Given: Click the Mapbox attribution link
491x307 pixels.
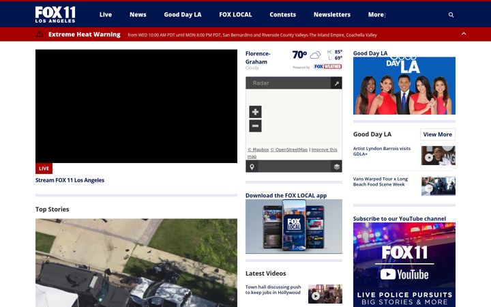Looking at the screenshot, I should click(258, 149).
